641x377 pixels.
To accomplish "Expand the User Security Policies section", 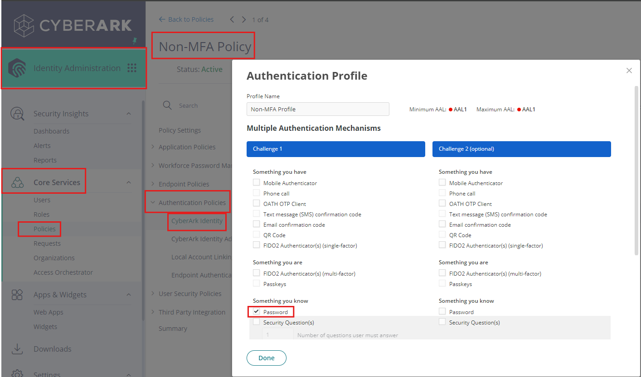I will coord(153,293).
